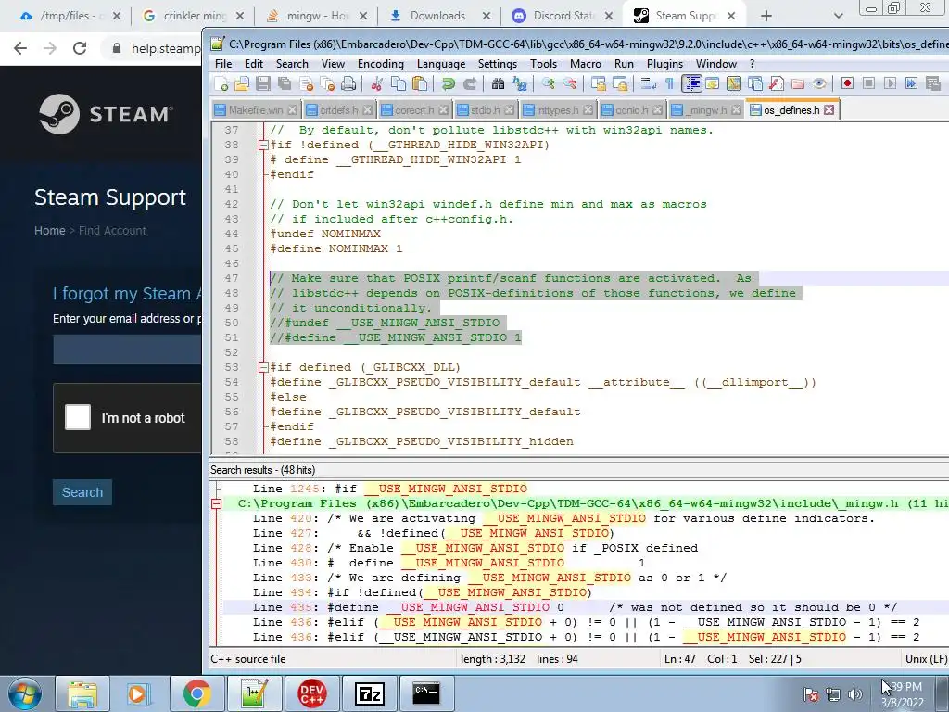Viewport: 949px width, 712px height.
Task: Click the Zoom Out magnifier icon
Action: pyautogui.click(x=570, y=83)
